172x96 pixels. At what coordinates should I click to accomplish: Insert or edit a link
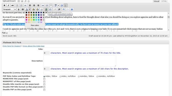click(x=43, y=5)
